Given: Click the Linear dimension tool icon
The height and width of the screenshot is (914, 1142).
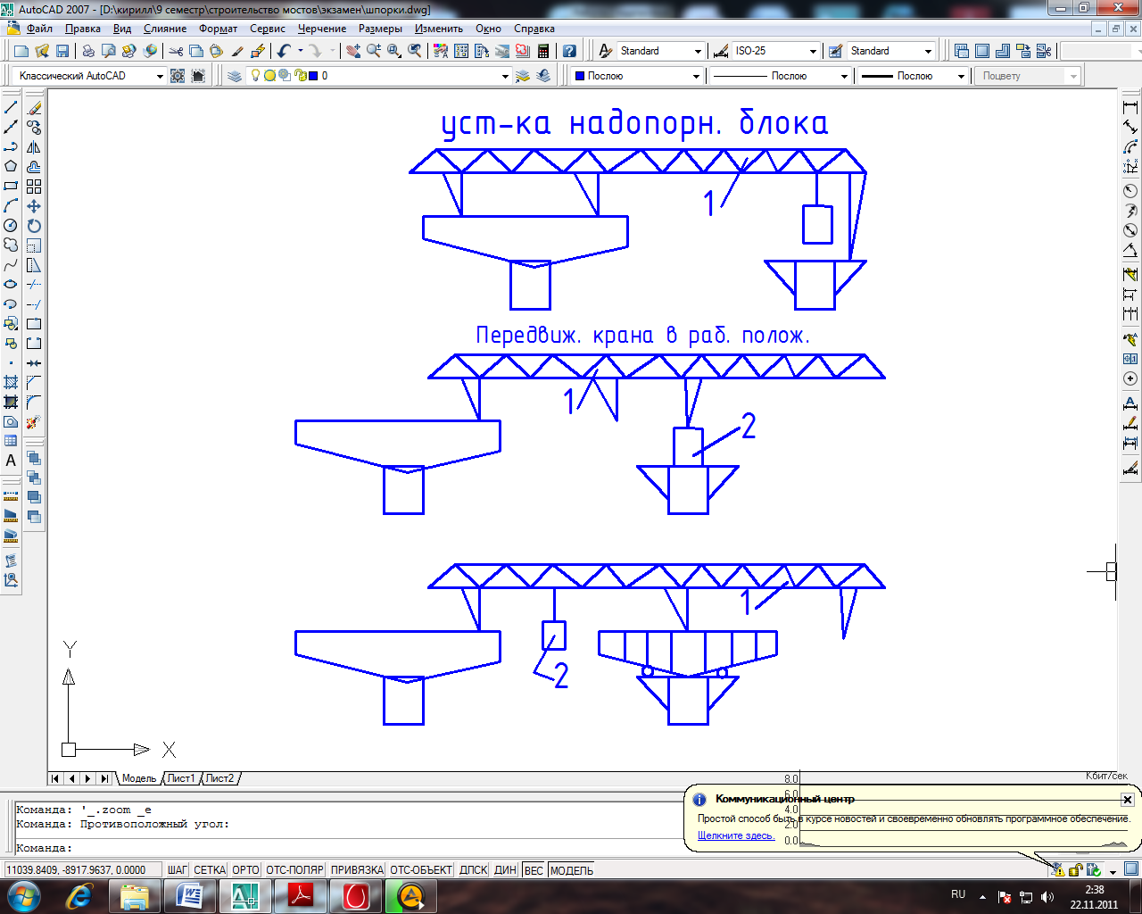Looking at the screenshot, I should (x=1130, y=108).
